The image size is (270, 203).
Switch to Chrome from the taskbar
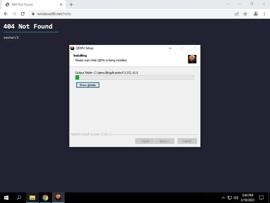point(45,198)
